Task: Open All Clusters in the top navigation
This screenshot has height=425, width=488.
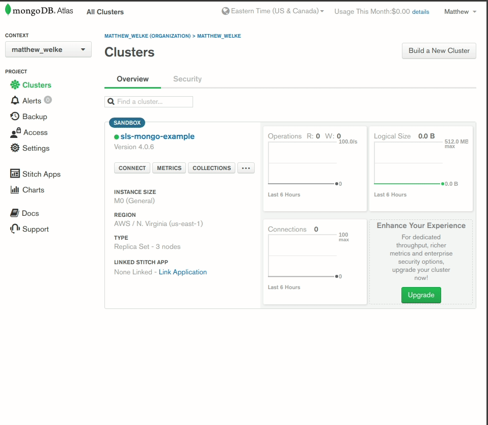Action: click(105, 12)
